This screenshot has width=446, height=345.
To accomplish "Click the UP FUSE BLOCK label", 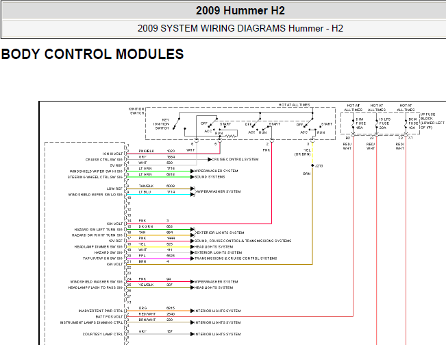I will [x=432, y=121].
